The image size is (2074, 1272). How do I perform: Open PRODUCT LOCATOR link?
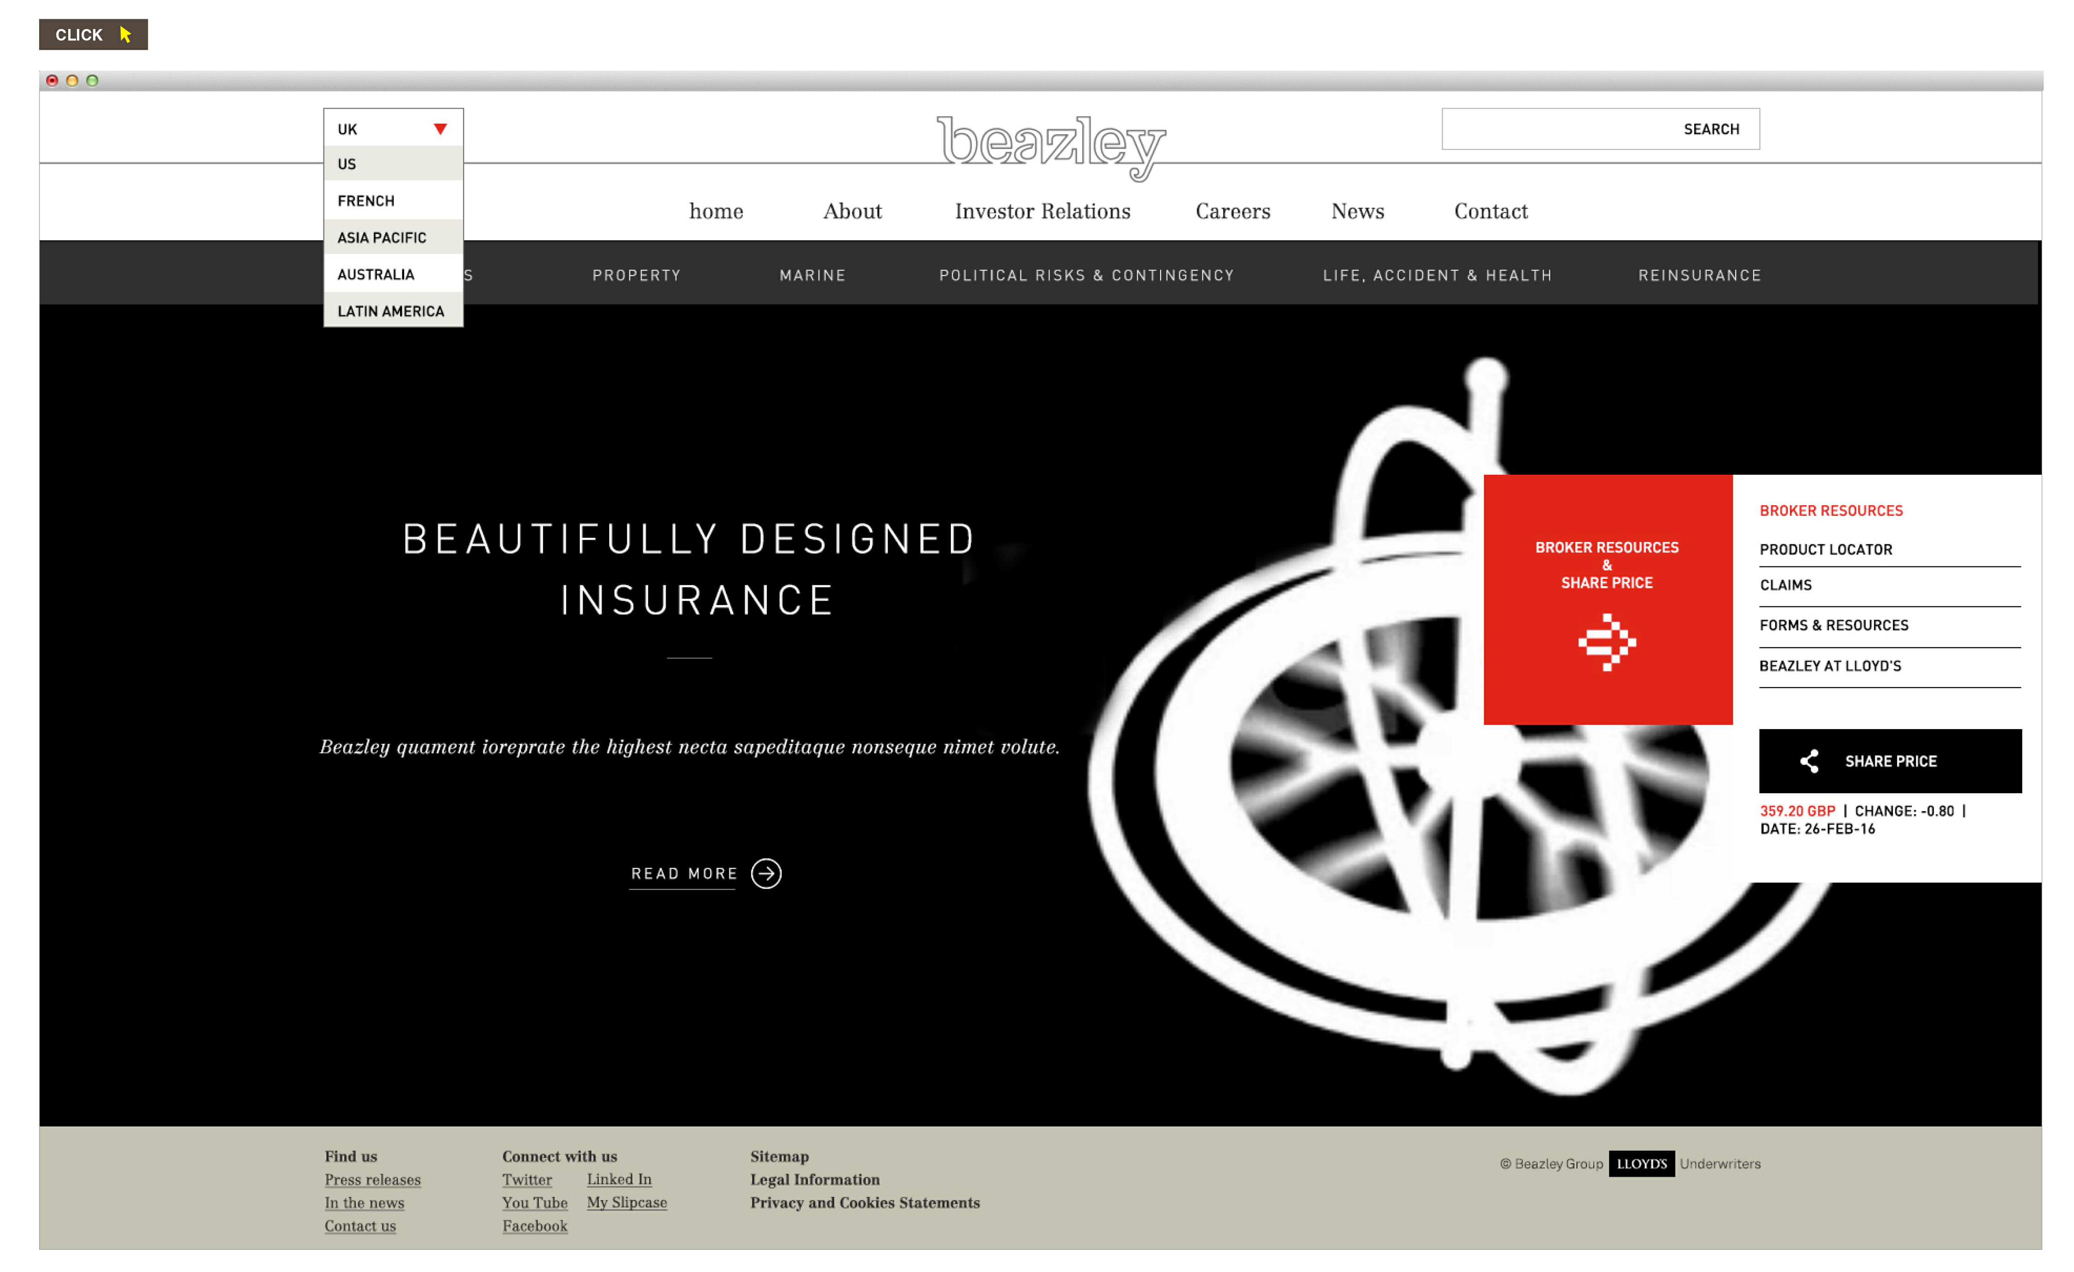(1826, 550)
